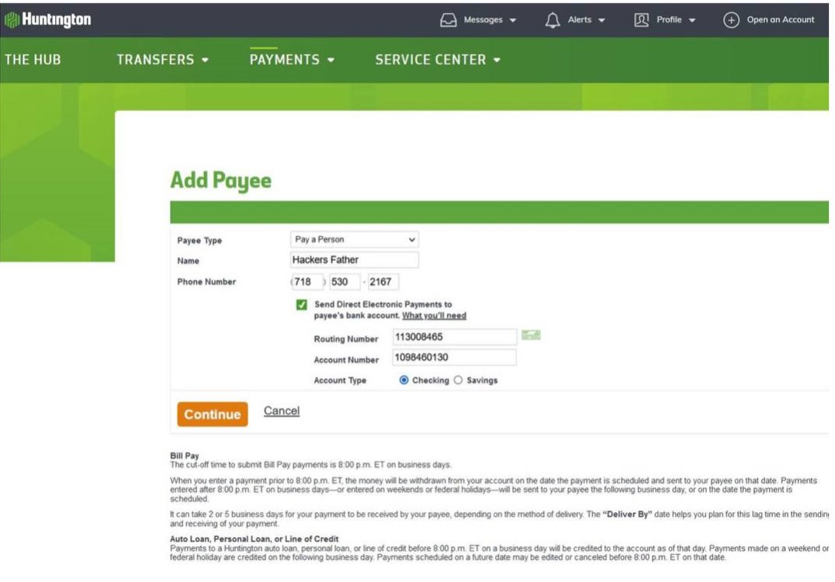Open the Payments menu
This screenshot has height=582, width=835.
point(292,60)
